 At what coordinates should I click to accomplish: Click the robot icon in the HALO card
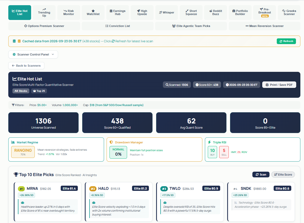point(94,203)
